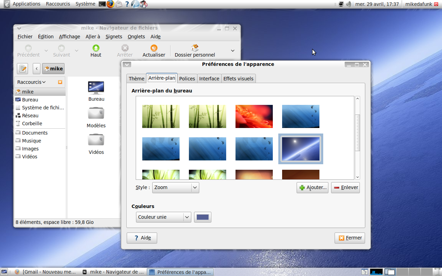Viewport: 442px width, 276px height.
Task: Toggle the location text-entry pencil icon
Action: pos(22,69)
